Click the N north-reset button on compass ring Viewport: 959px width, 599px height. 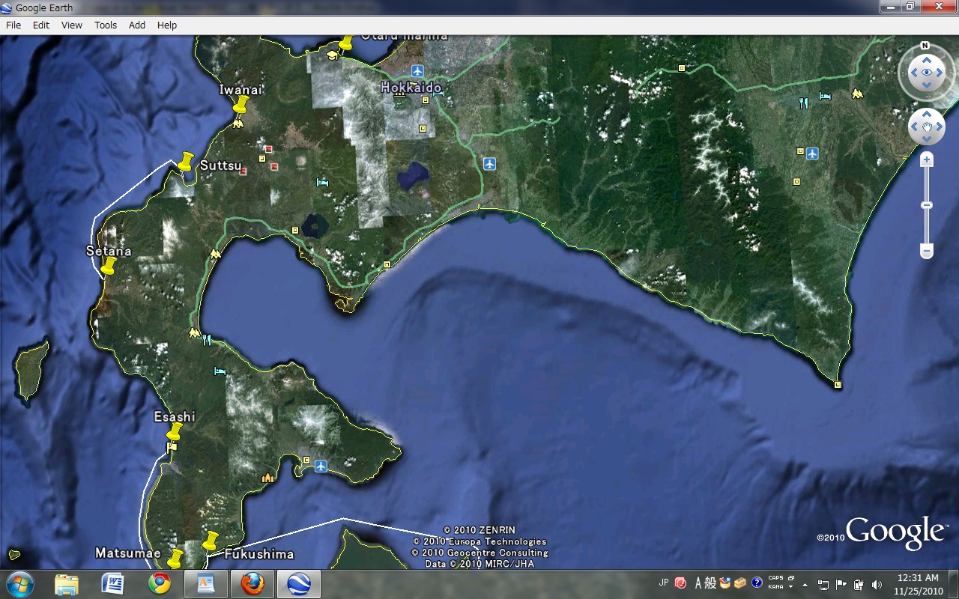[925, 46]
